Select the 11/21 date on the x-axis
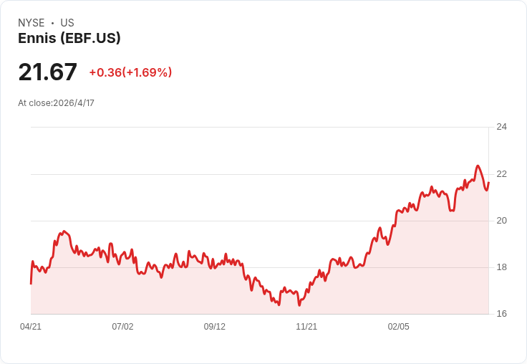 point(306,327)
